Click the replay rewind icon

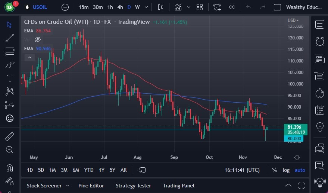click(x=232, y=7)
